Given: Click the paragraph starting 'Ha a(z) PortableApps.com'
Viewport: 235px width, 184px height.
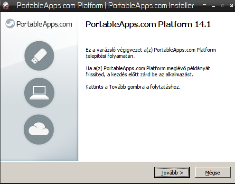Looking at the screenshot, I should click(x=148, y=72).
